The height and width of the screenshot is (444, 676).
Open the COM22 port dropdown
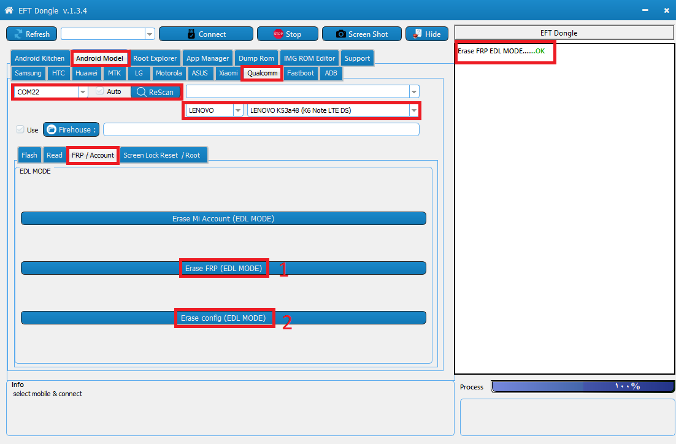point(82,92)
